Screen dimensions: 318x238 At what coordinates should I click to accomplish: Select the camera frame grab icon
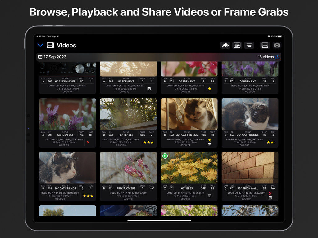276,45
